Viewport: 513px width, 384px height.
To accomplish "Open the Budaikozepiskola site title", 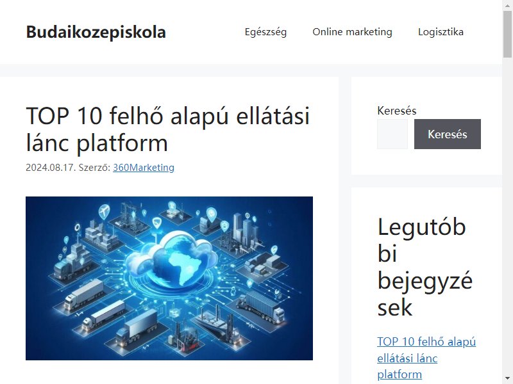I will (x=96, y=32).
